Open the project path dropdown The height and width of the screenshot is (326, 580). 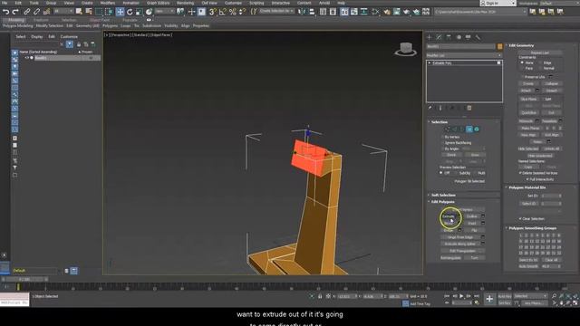[480, 12]
